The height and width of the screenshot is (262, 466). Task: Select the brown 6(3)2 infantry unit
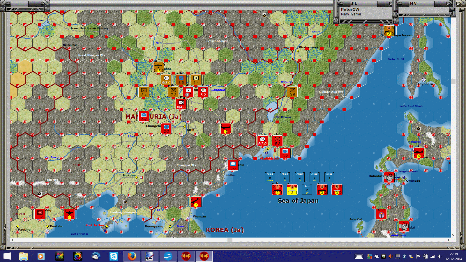pos(166,79)
